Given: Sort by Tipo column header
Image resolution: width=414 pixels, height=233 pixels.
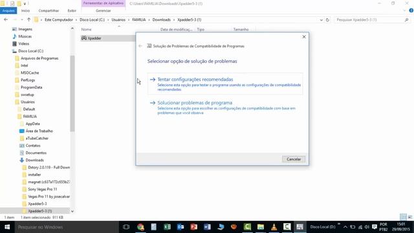Looking at the screenshot, I should [x=201, y=29].
